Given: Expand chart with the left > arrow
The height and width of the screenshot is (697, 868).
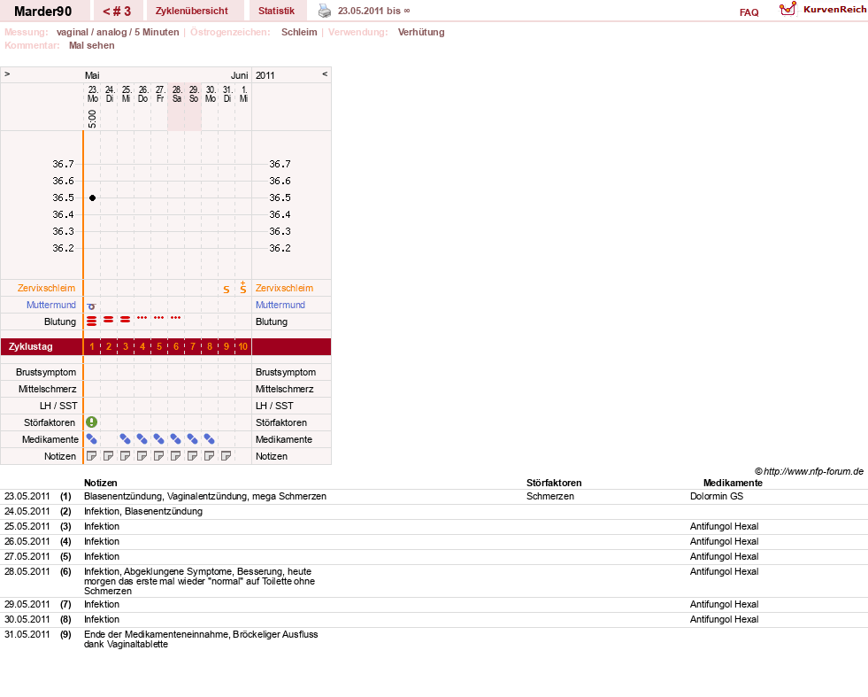Looking at the screenshot, I should pyautogui.click(x=7, y=74).
